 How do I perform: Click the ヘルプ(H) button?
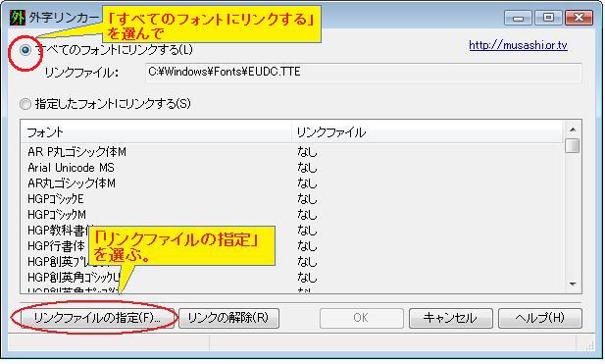(539, 318)
